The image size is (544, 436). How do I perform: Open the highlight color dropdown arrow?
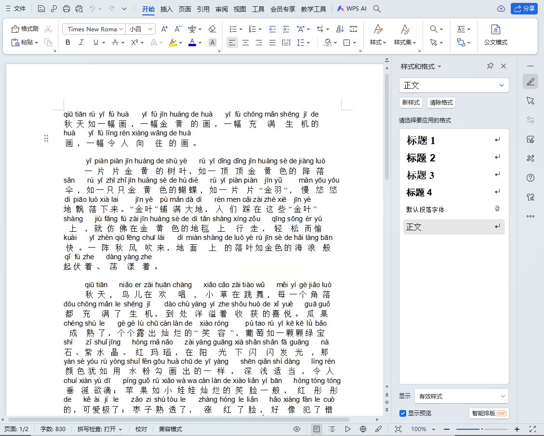point(181,43)
